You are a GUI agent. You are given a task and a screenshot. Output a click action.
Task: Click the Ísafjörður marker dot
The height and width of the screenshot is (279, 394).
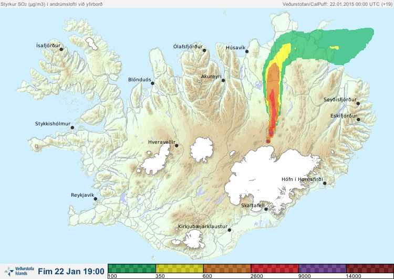pyautogui.click(x=61, y=49)
